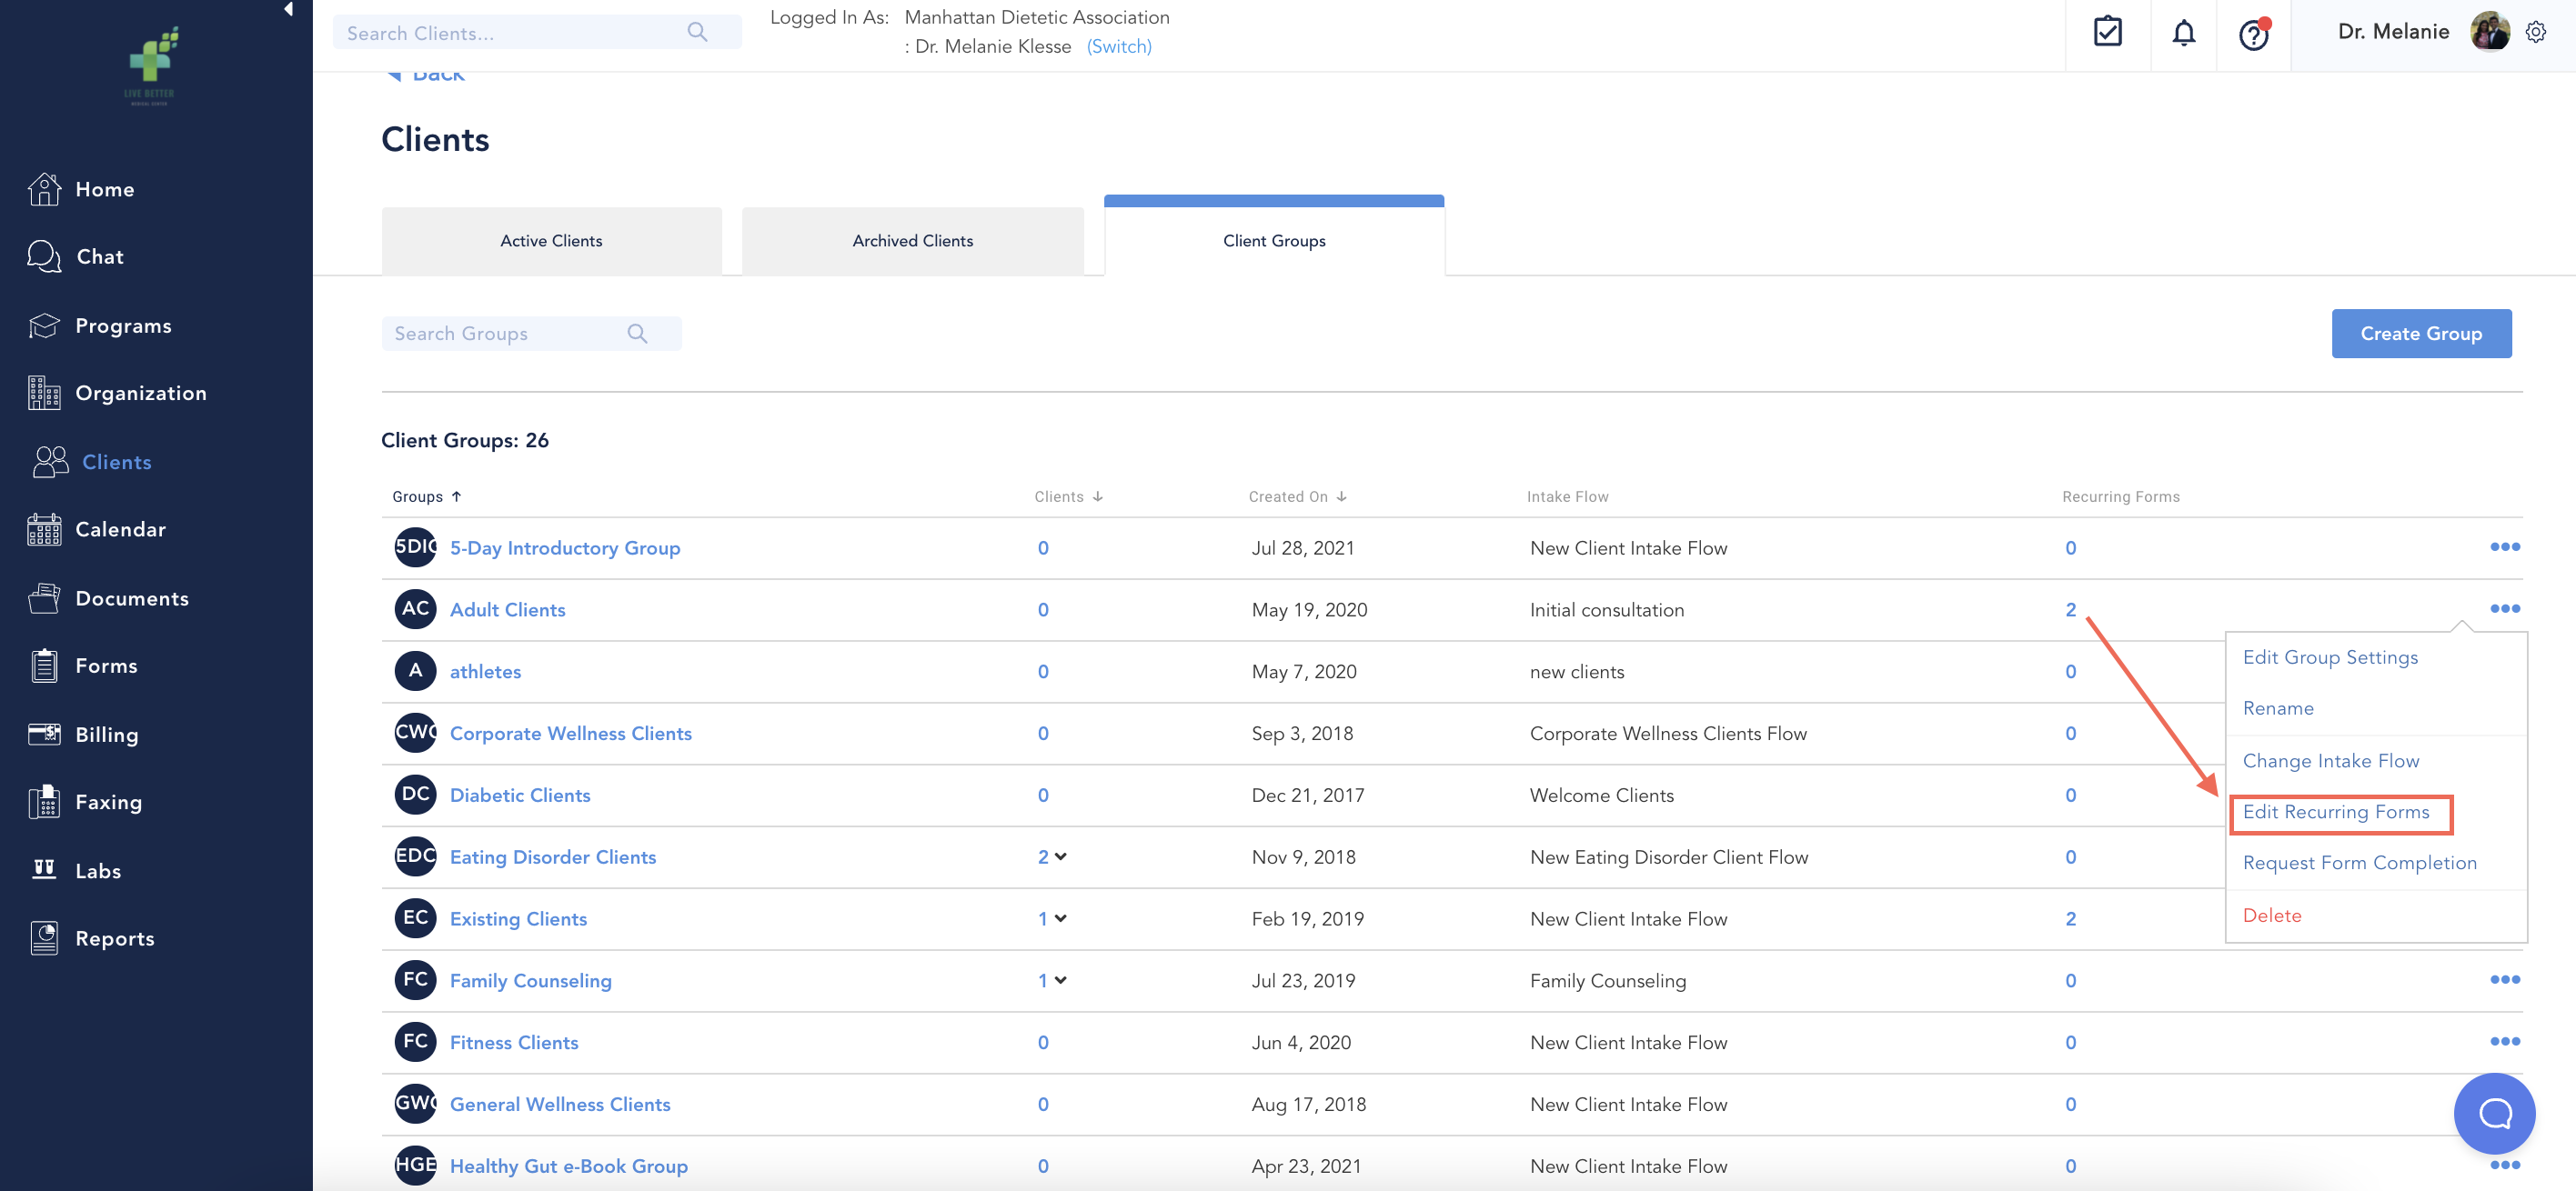This screenshot has width=2576, height=1191.
Task: Expand Family Counseling client count chevron
Action: click(x=1061, y=980)
